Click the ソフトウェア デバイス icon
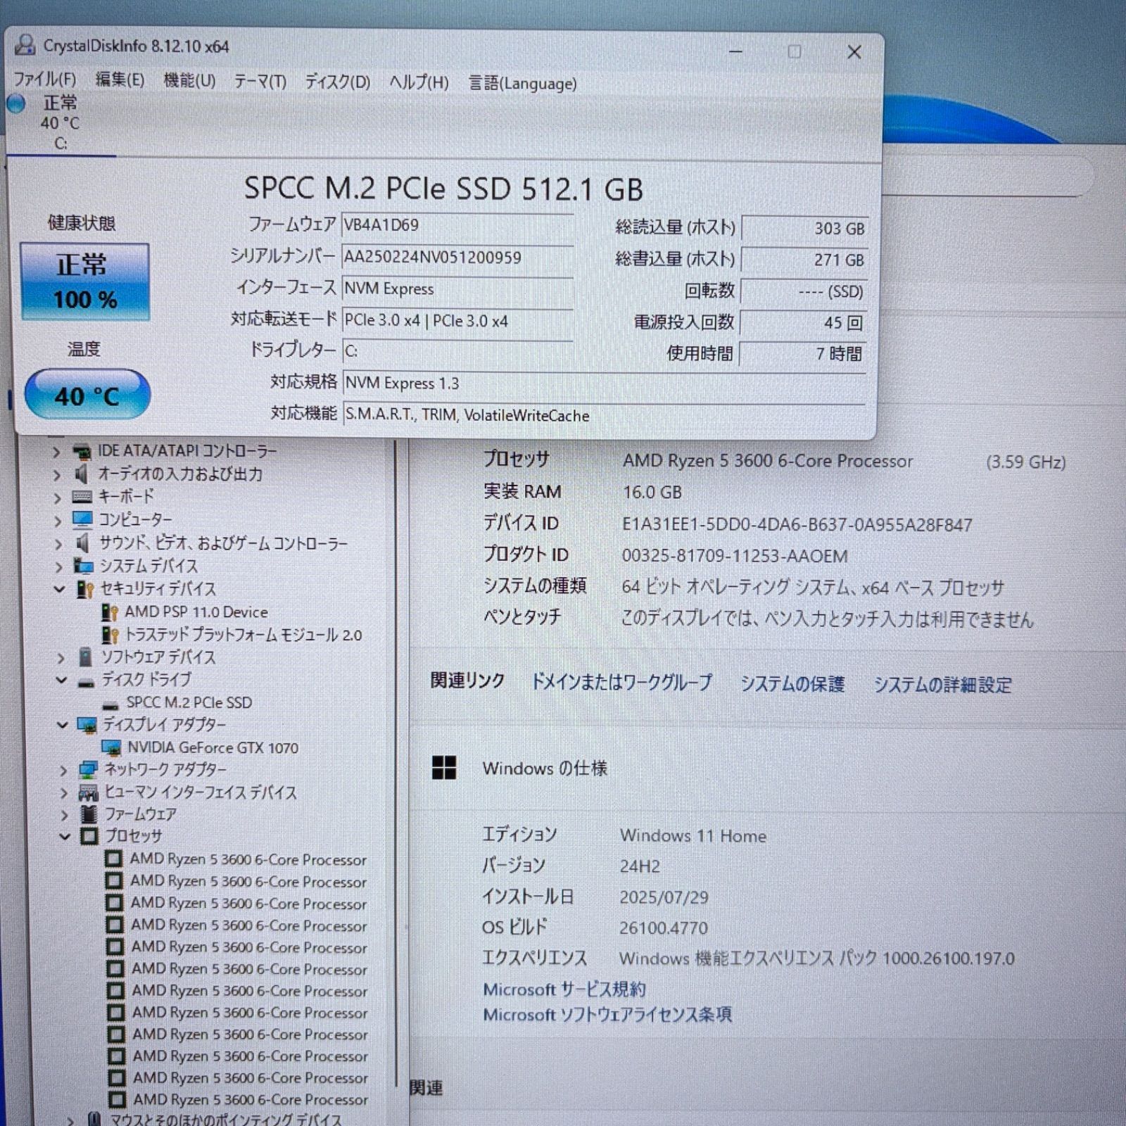Viewport: 1126px width, 1126px height. 85,657
